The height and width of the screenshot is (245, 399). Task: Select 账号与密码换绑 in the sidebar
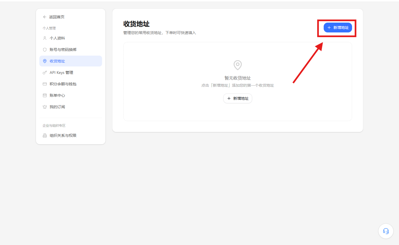point(71,50)
